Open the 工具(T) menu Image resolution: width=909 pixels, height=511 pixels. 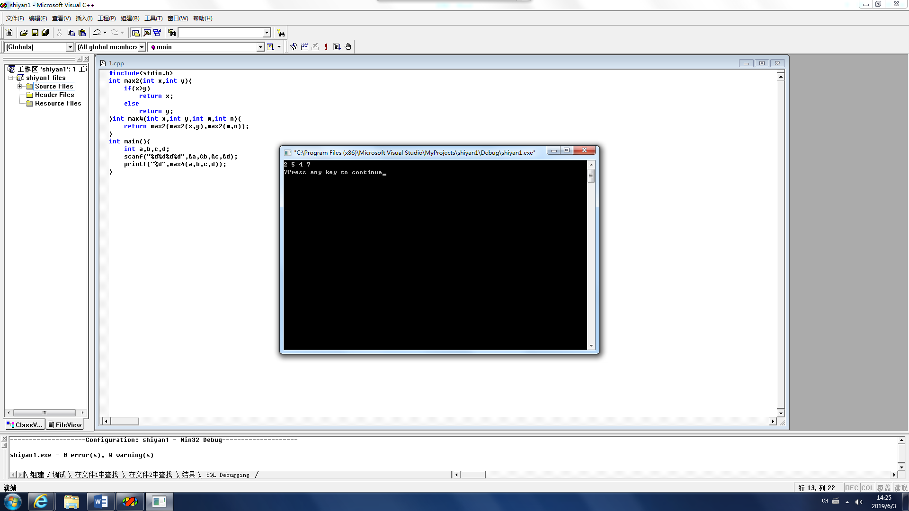pos(153,18)
